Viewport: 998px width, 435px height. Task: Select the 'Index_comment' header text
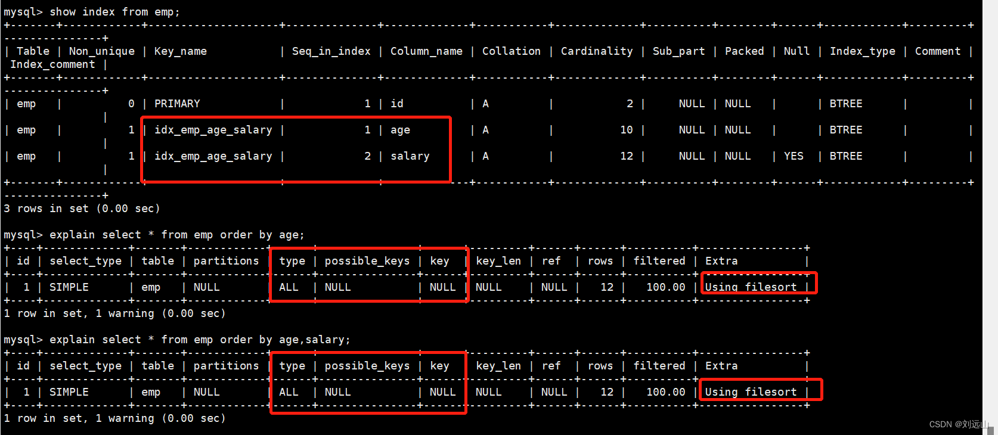coord(52,64)
